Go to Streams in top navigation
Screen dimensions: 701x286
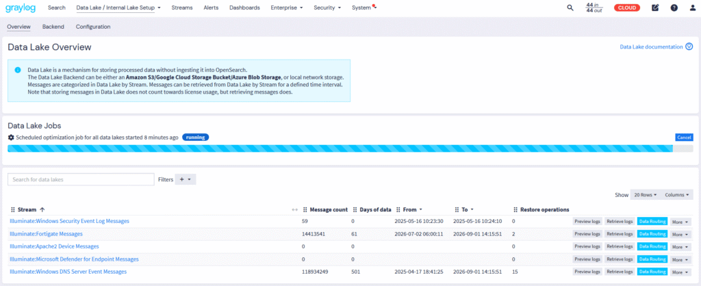click(x=182, y=8)
